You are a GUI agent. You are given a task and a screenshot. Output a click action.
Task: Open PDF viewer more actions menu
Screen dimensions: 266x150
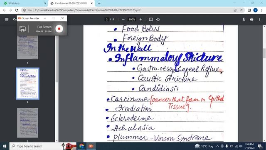259,20
